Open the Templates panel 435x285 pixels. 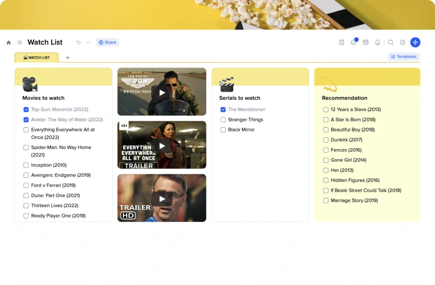coord(403,56)
